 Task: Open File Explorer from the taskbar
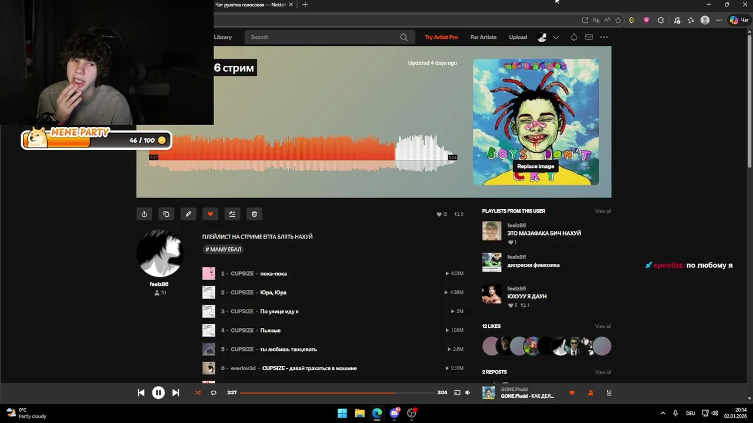pyautogui.click(x=359, y=413)
